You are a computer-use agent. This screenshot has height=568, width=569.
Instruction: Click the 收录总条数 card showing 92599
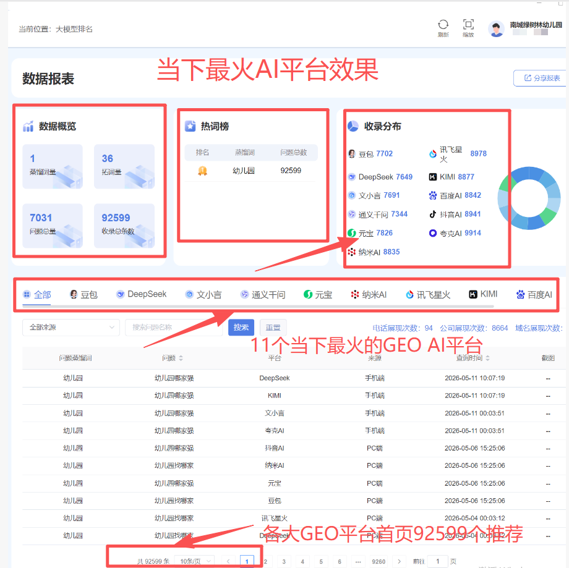(x=124, y=226)
